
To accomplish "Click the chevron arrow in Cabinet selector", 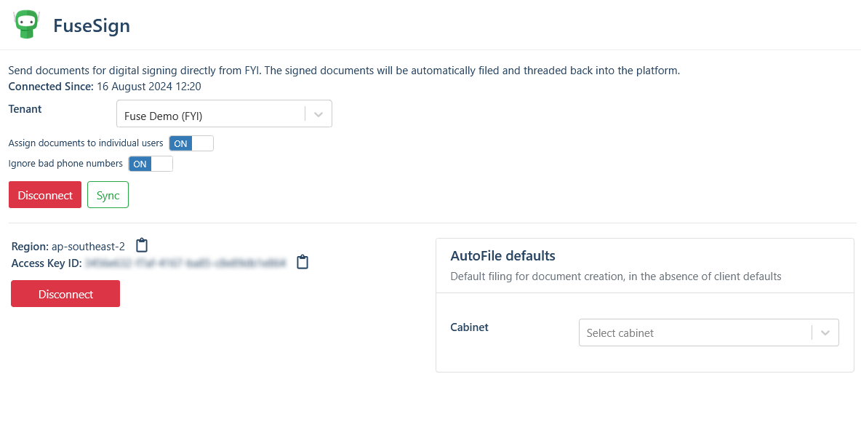I will (825, 333).
